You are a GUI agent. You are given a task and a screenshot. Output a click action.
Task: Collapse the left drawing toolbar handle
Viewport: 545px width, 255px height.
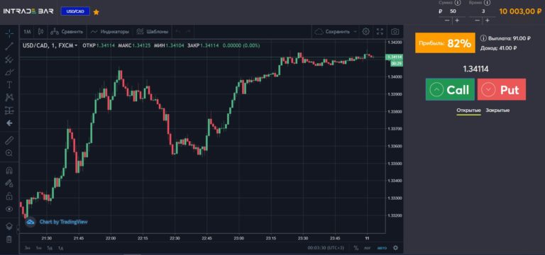(x=18, y=229)
